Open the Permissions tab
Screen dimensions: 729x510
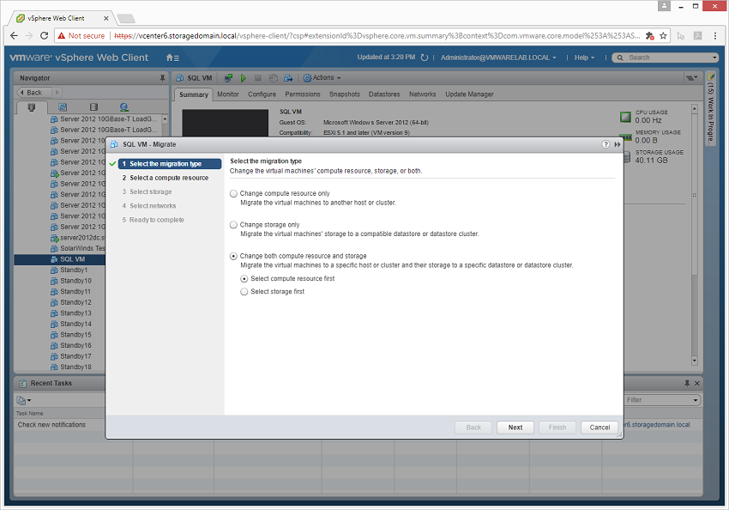[303, 94]
